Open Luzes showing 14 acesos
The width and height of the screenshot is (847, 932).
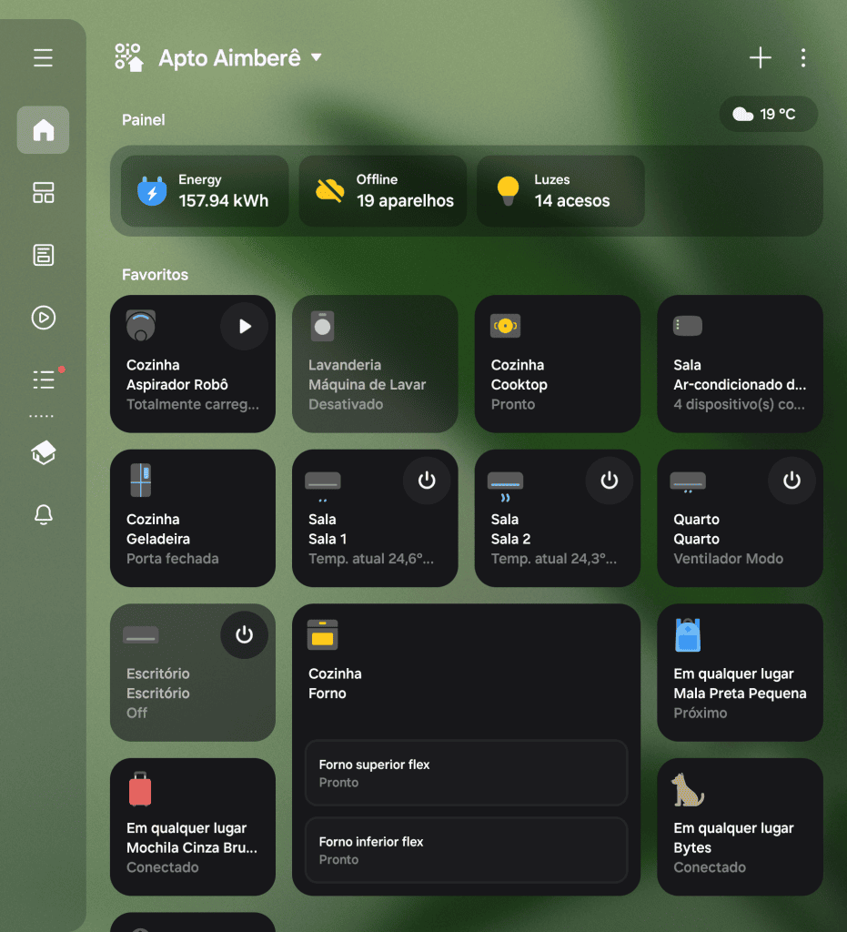point(560,190)
